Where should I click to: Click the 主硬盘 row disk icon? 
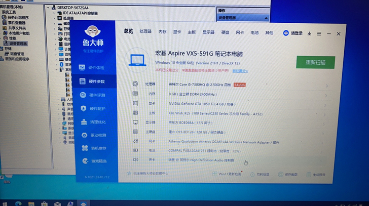(x=135, y=132)
